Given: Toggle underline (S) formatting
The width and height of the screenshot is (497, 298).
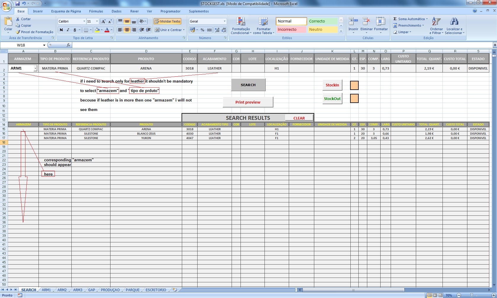Looking at the screenshot, I should [x=75, y=30].
